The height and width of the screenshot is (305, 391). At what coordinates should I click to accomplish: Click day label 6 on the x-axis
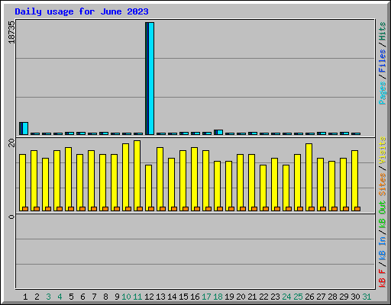click(x=82, y=297)
